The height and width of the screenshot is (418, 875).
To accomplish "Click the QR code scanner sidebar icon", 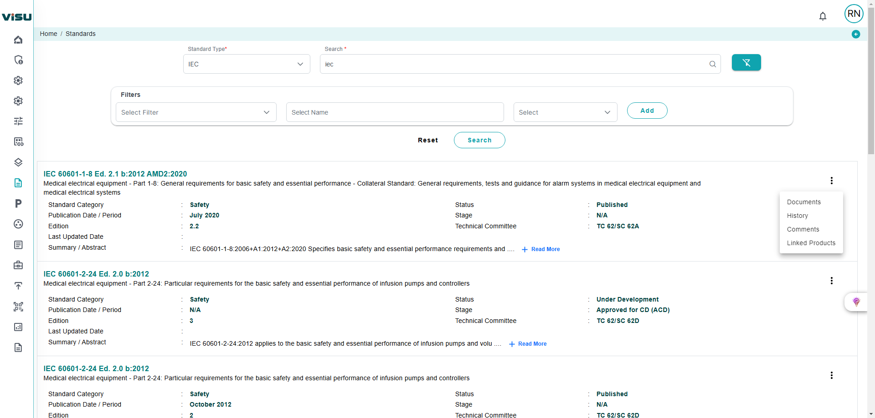I will (x=18, y=307).
